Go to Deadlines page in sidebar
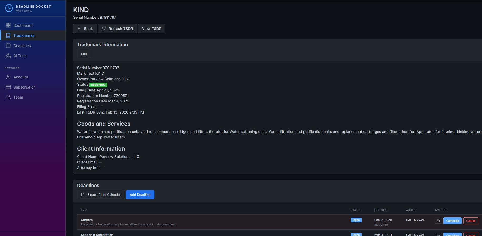Viewport: 482px width, 236px height. click(22, 46)
